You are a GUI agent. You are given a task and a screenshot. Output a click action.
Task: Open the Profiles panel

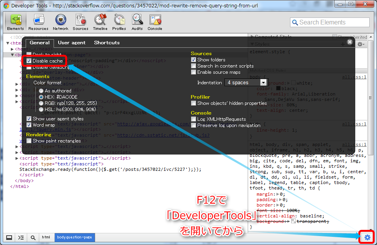pyautogui.click(x=119, y=22)
